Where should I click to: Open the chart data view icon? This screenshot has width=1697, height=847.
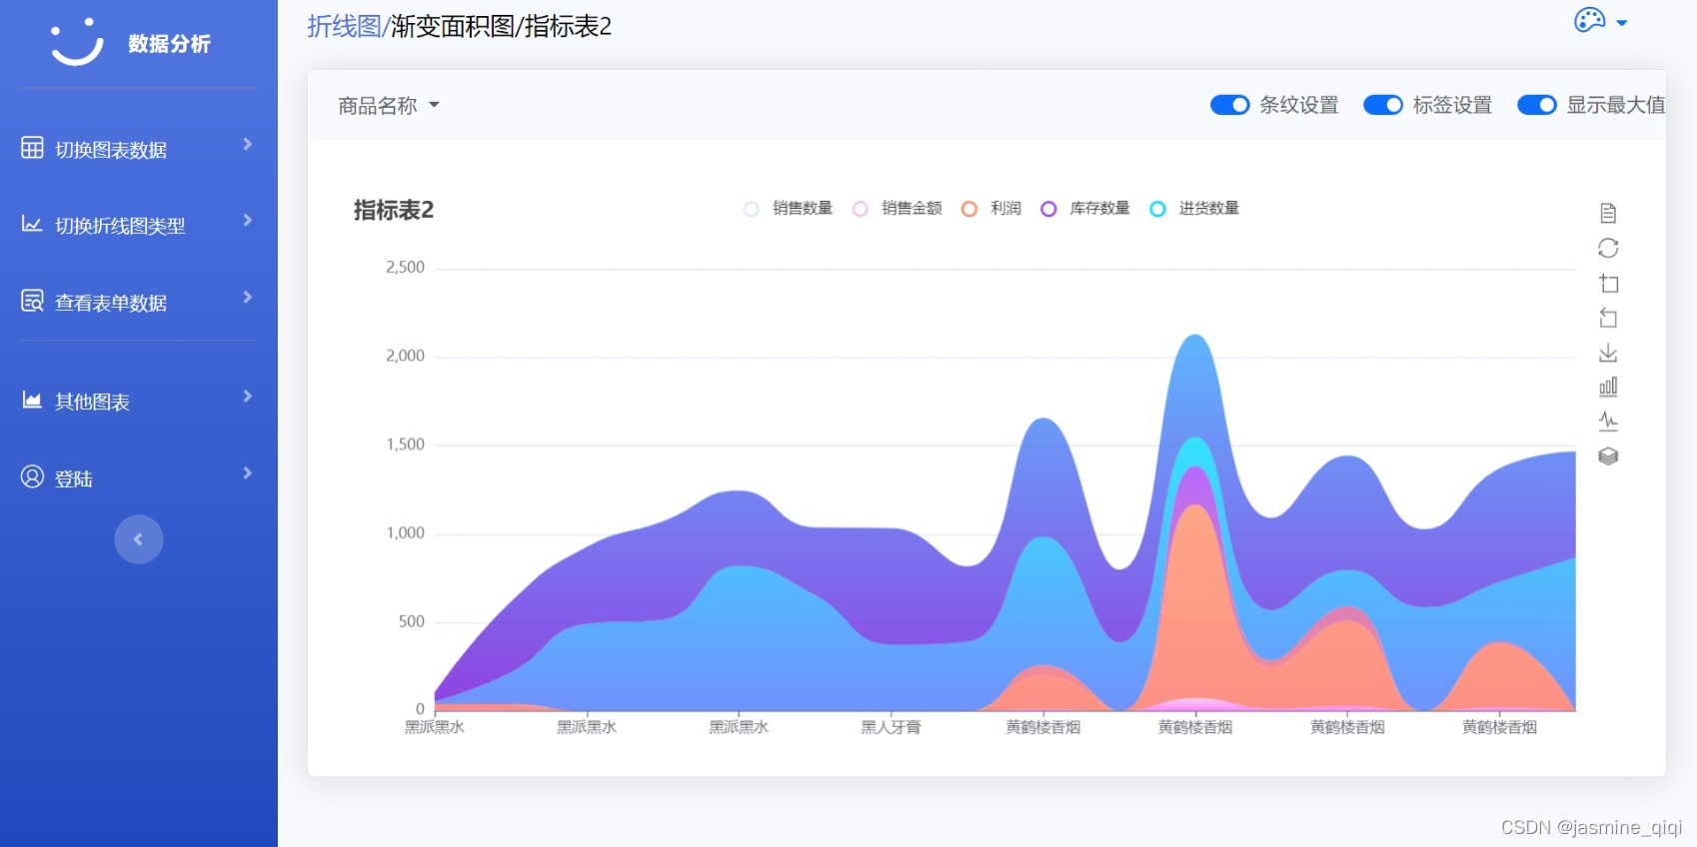(x=1608, y=213)
